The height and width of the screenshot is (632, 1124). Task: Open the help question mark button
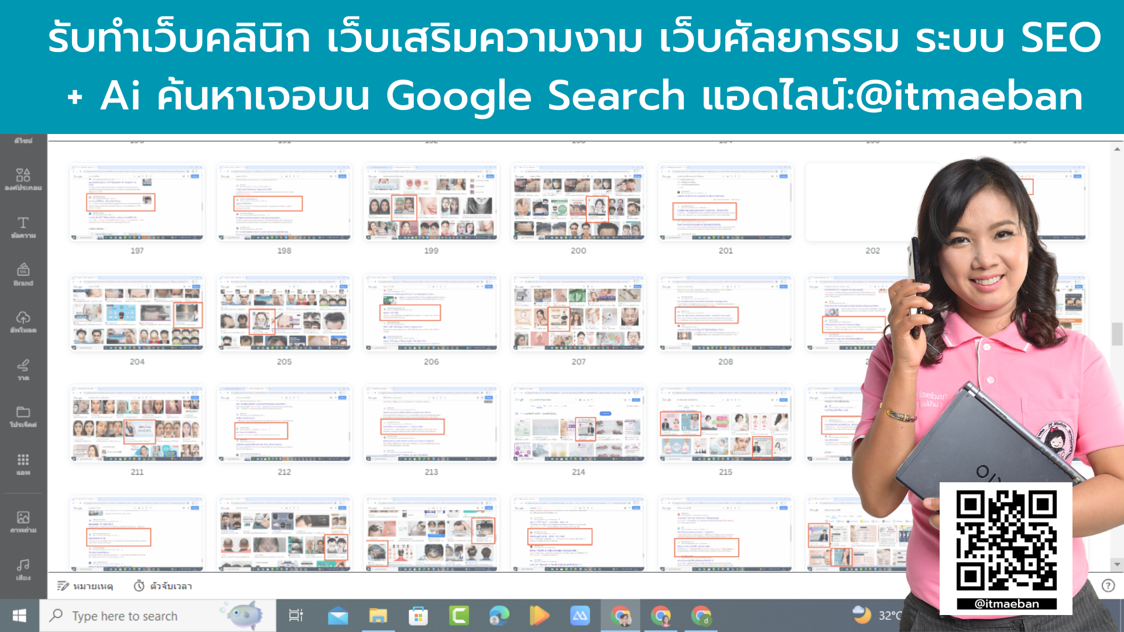(1107, 586)
